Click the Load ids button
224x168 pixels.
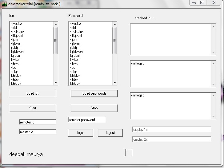[x=33, y=93]
